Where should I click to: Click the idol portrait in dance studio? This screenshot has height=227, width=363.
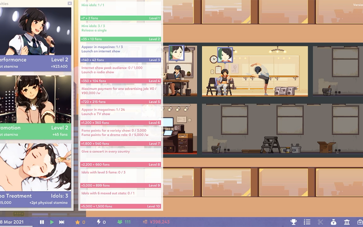[225, 55]
